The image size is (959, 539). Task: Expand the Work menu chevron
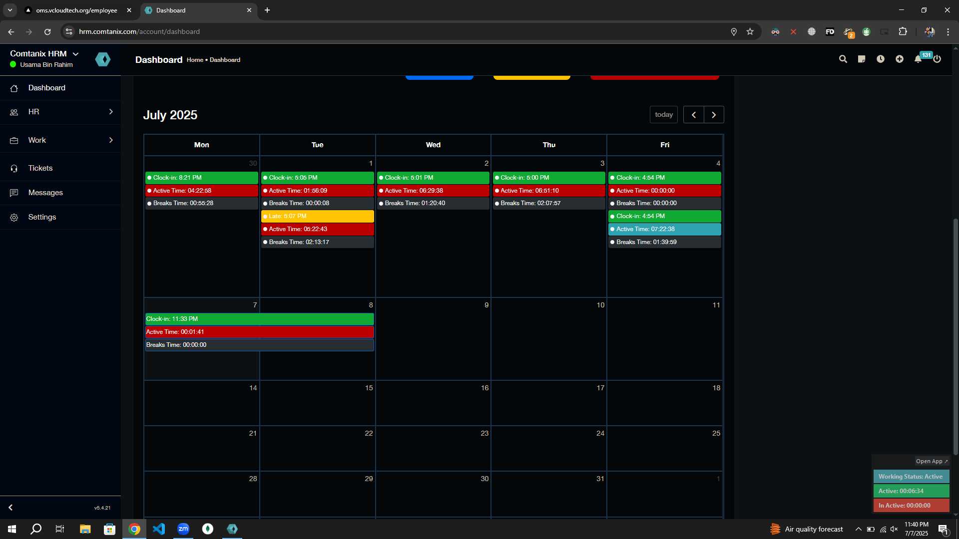[x=111, y=140]
